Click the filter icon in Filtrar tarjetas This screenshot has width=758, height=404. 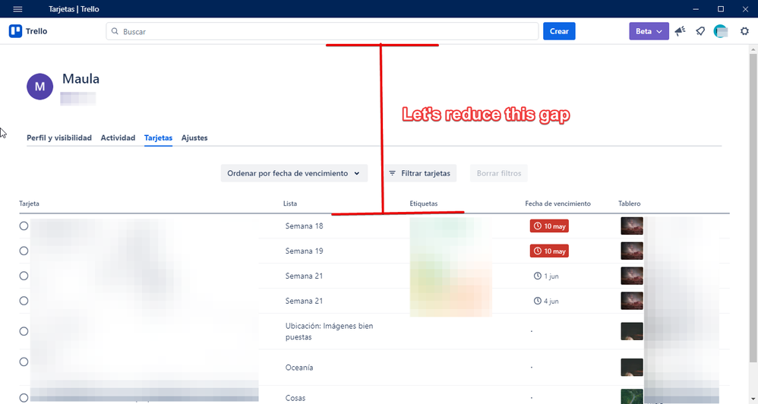click(393, 173)
